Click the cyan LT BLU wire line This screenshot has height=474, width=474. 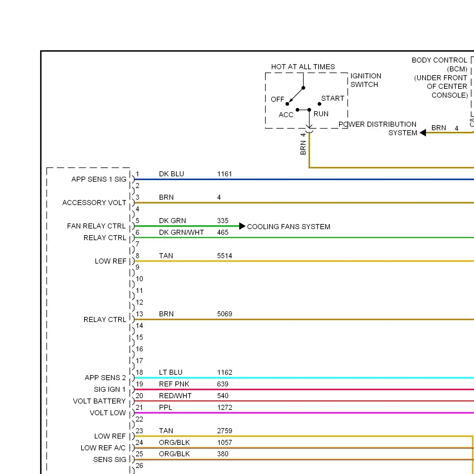pyautogui.click(x=304, y=378)
